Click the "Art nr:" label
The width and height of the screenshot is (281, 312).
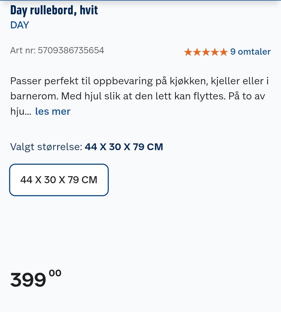(23, 50)
